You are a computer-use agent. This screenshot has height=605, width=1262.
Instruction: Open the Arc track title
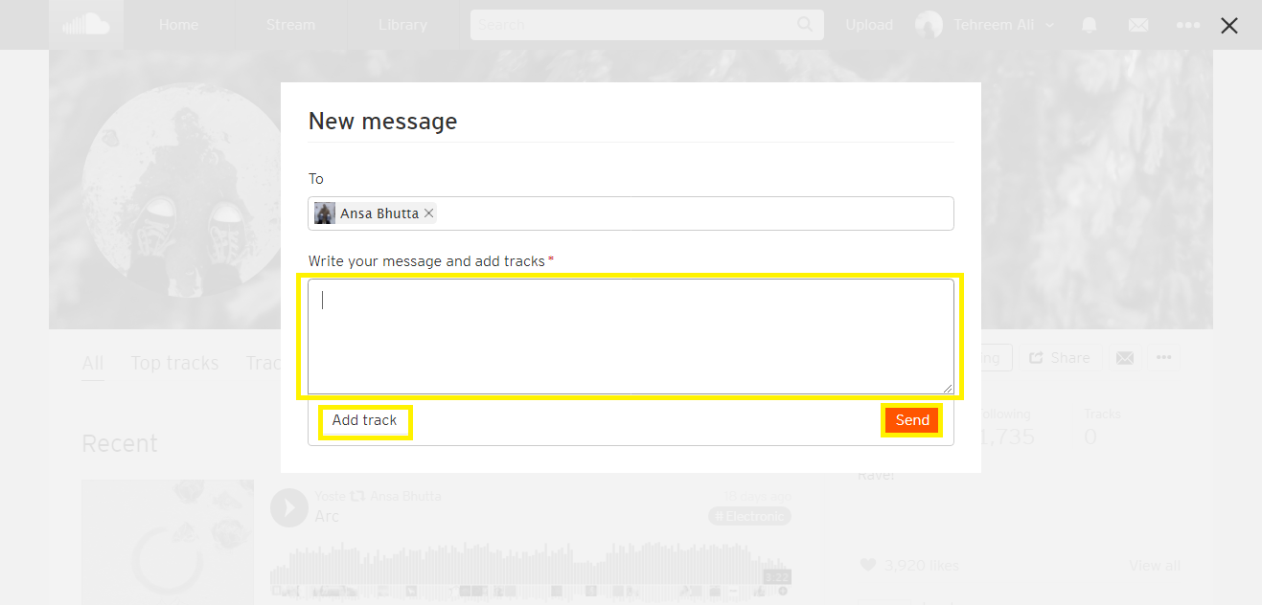pyautogui.click(x=328, y=517)
